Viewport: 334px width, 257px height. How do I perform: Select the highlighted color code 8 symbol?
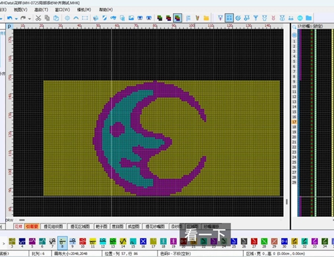pyautogui.click(x=62, y=243)
